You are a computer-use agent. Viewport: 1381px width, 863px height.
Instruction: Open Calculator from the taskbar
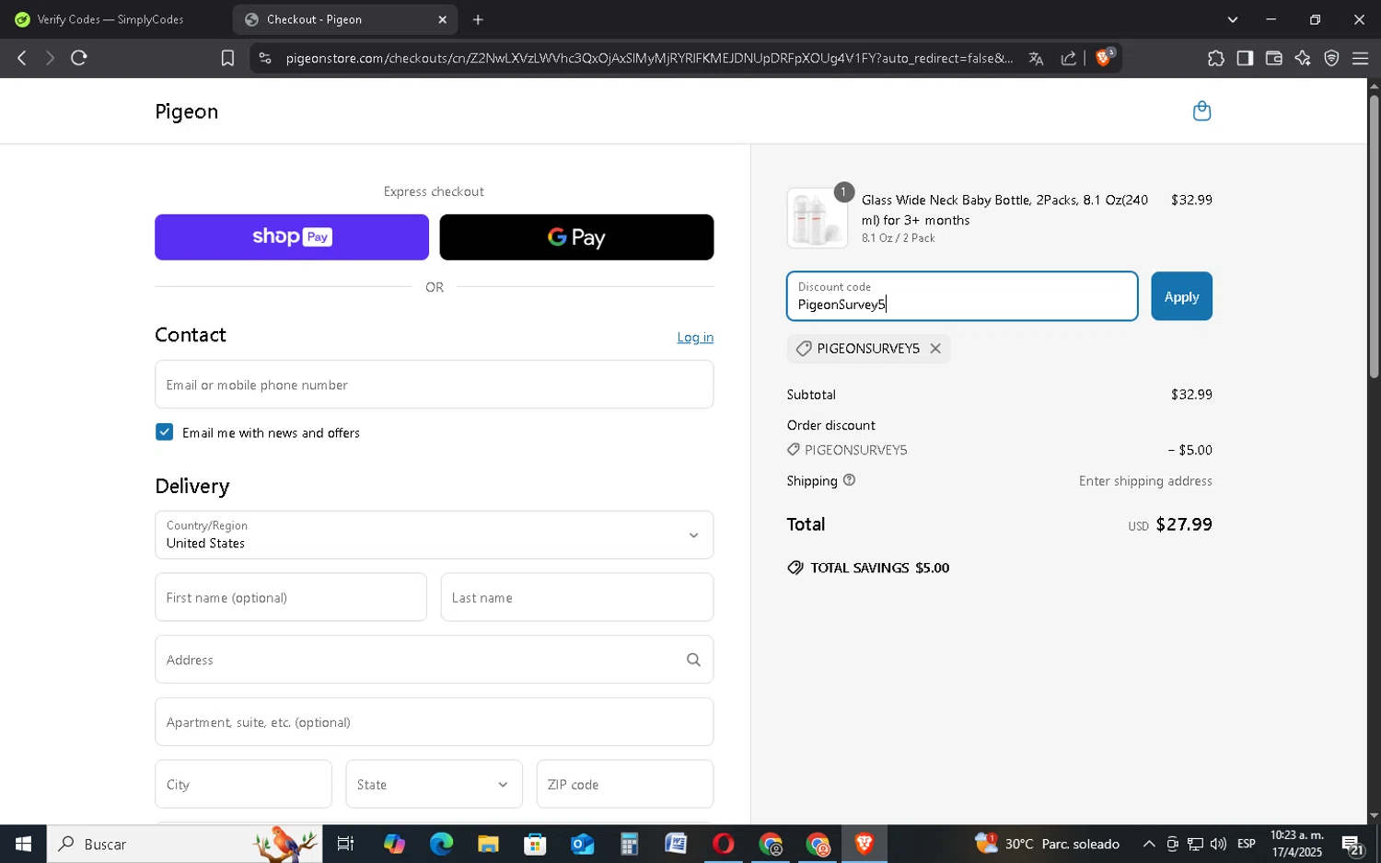[629, 844]
